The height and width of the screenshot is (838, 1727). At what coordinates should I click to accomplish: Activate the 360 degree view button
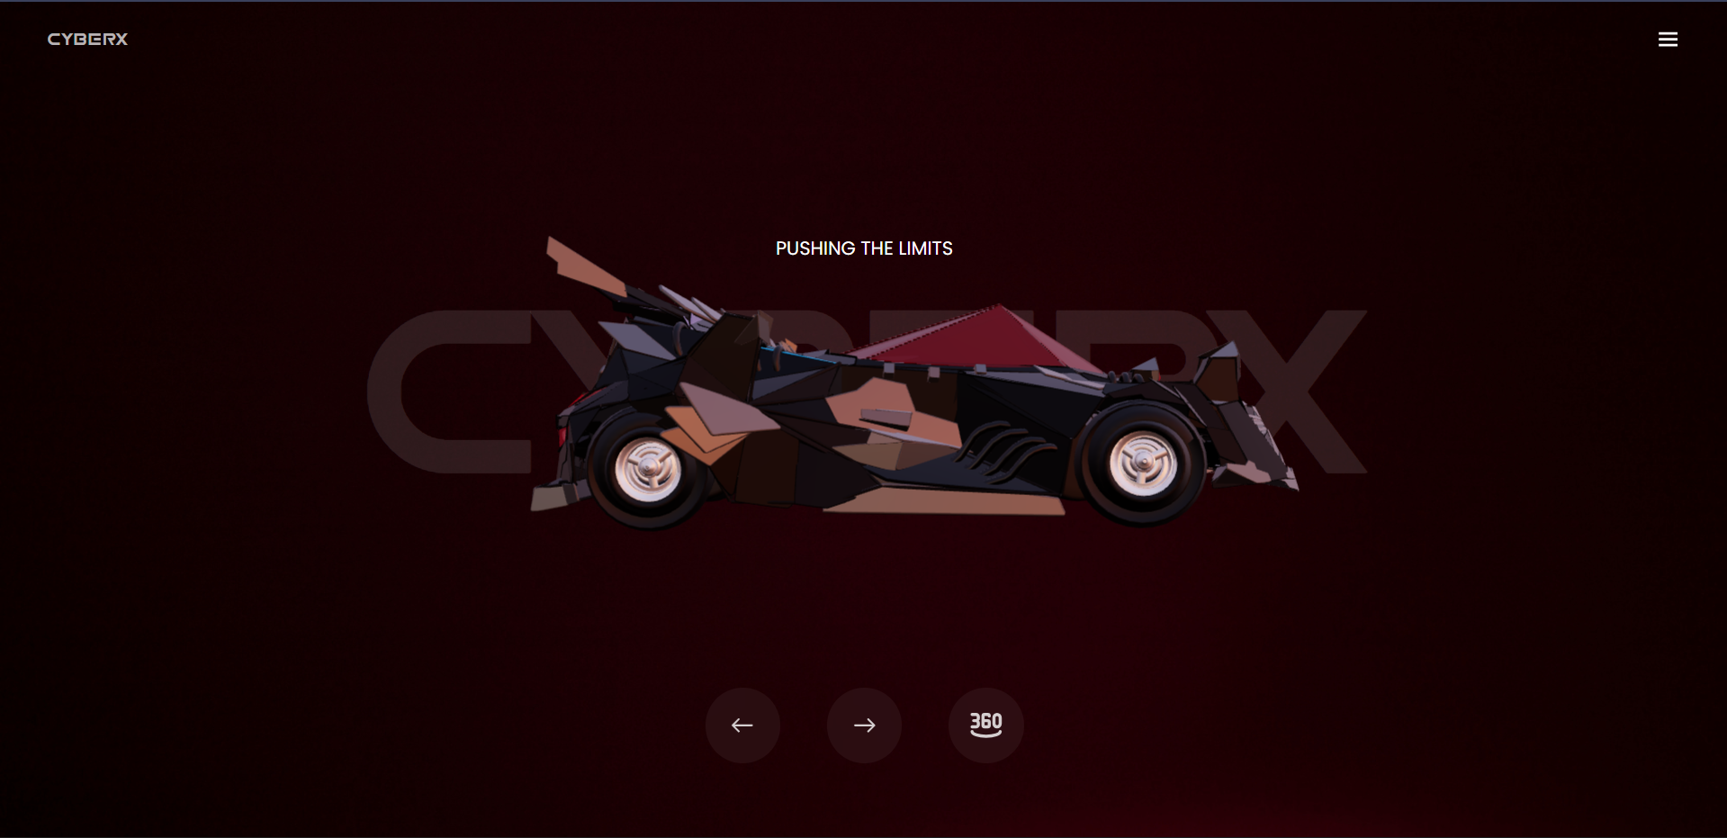985,725
